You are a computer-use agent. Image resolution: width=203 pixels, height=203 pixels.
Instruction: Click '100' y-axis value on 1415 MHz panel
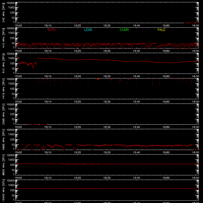click(12, 89)
